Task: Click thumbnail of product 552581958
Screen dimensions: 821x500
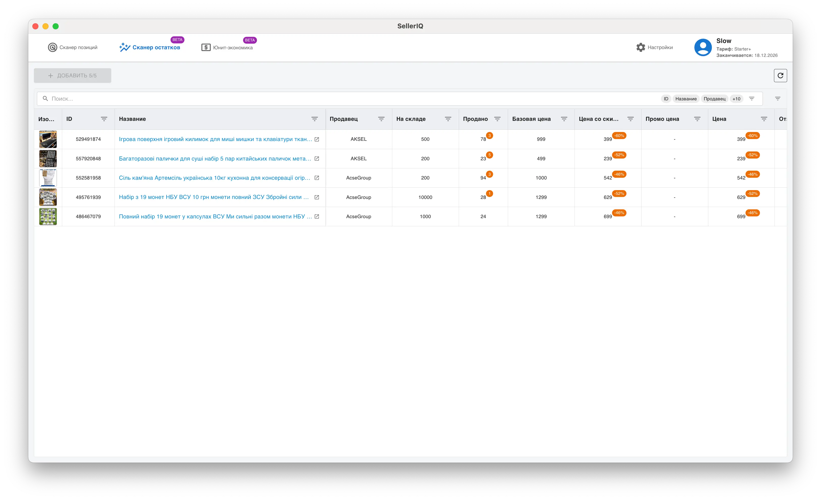Action: coord(48,178)
